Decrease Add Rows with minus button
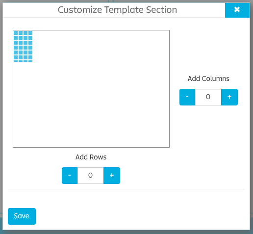The height and width of the screenshot is (234, 253). click(x=70, y=176)
